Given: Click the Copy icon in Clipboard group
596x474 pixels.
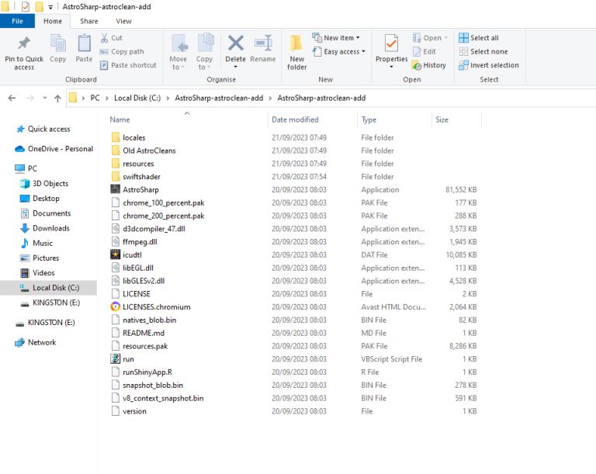Looking at the screenshot, I should [x=58, y=45].
